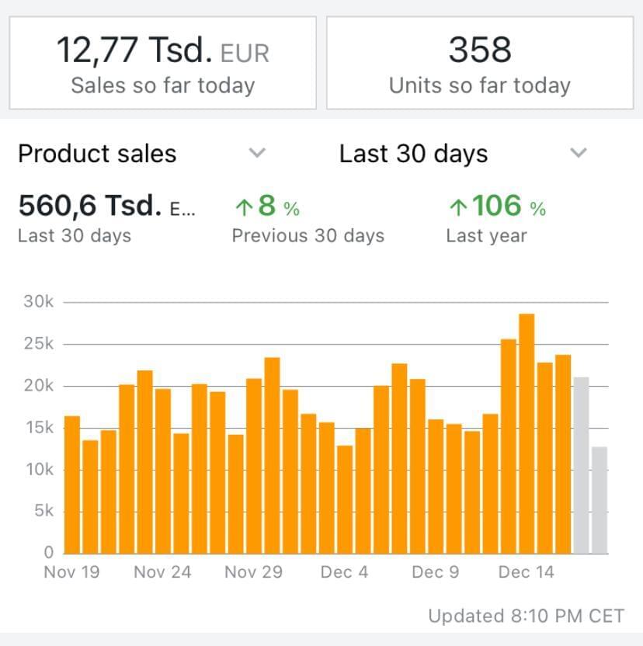This screenshot has height=646, width=643.
Task: Select the last gray bar in chart
Action: [599, 500]
